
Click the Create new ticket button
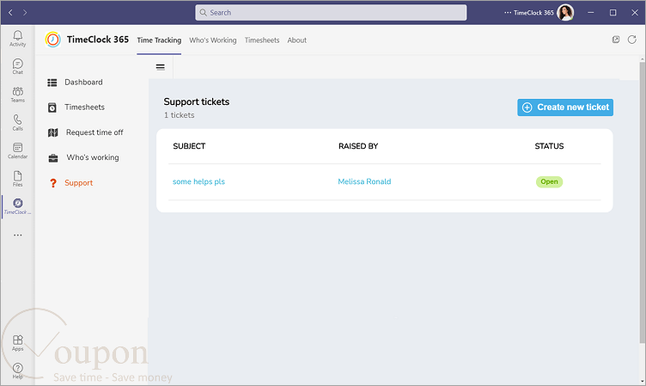pyautogui.click(x=565, y=107)
